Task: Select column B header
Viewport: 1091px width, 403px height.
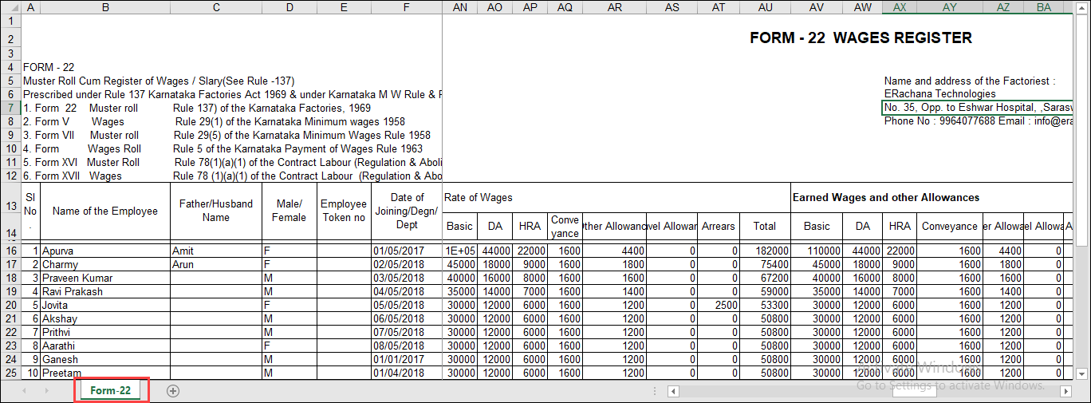Action: tap(105, 7)
